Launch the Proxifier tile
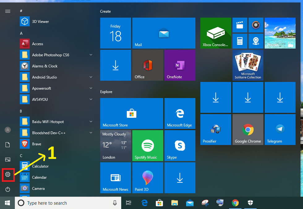The image size is (303, 209). [x=216, y=130]
